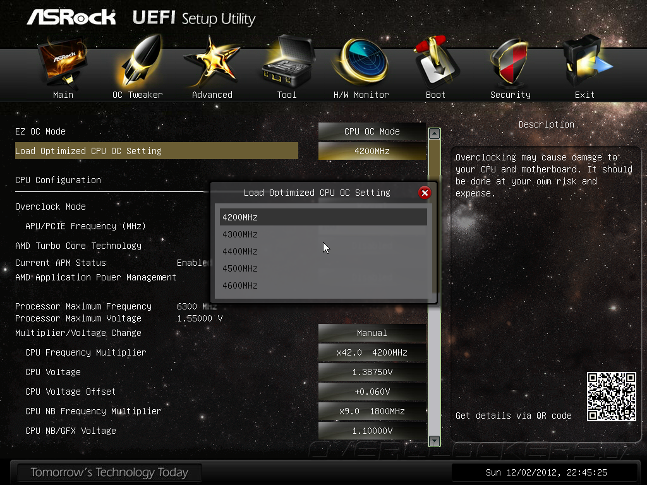Screen dimensions: 647x485
Task: Select the Security tab label
Action: tap(511, 95)
